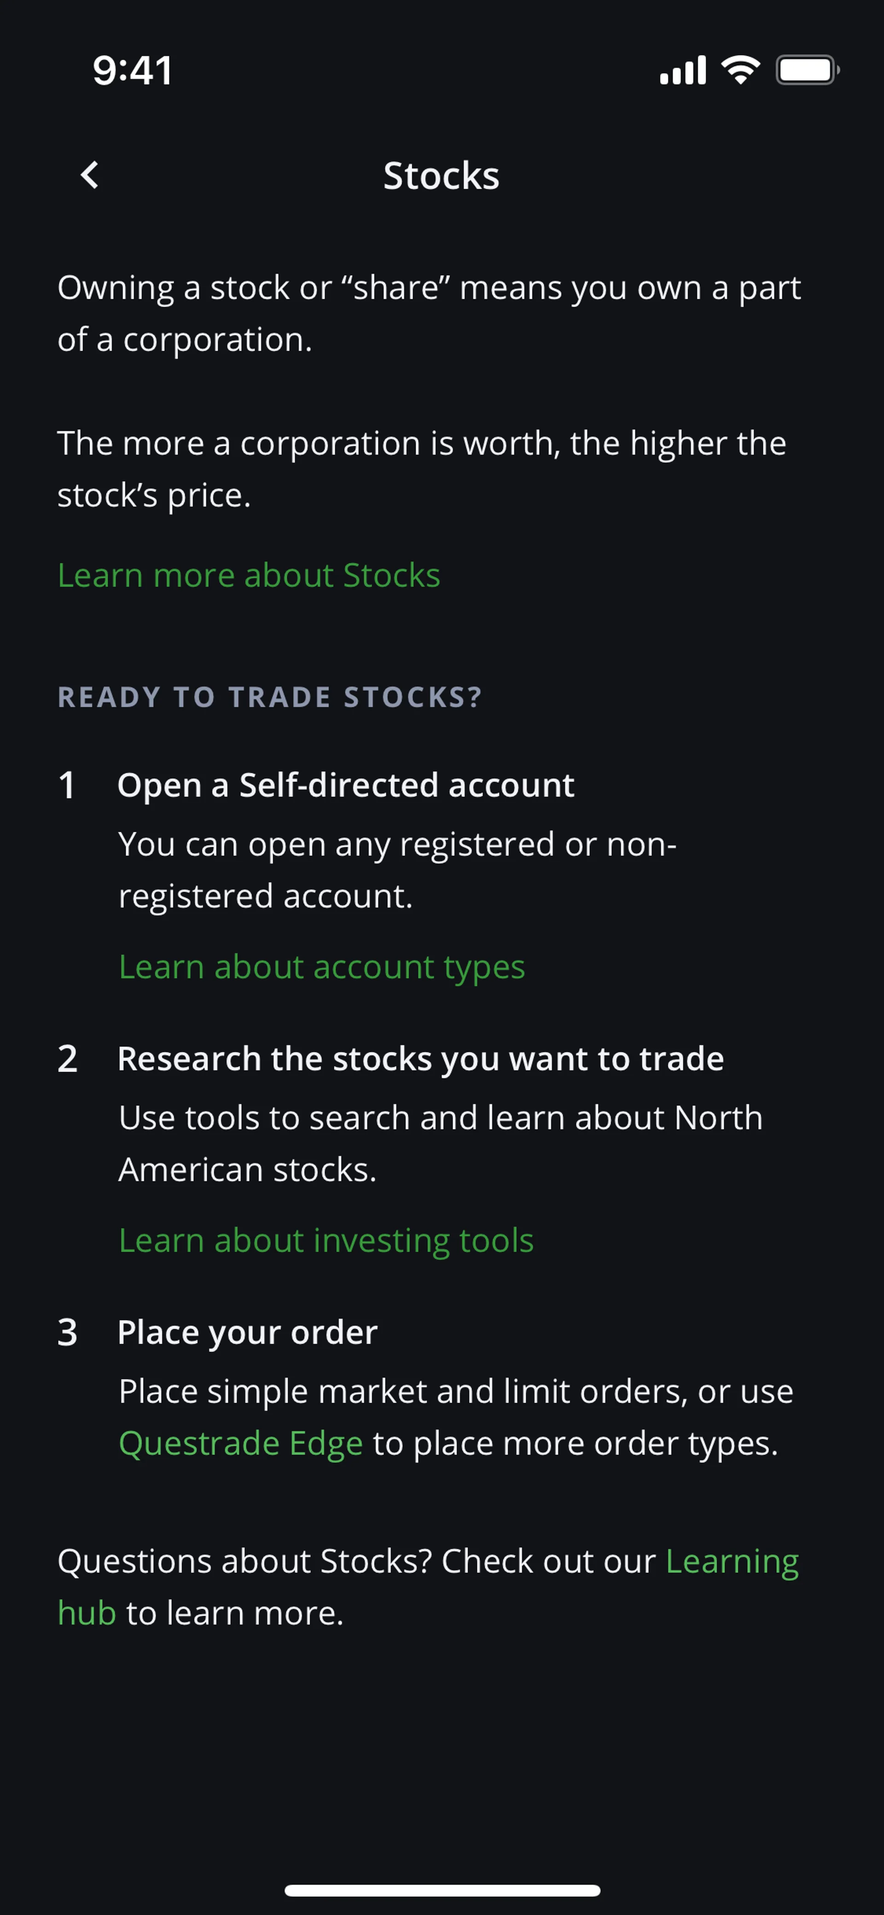Viewport: 884px width, 1915px height.
Task: Tap the battery indicator icon
Action: pos(807,70)
